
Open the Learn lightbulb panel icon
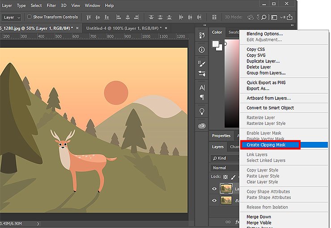202,112
